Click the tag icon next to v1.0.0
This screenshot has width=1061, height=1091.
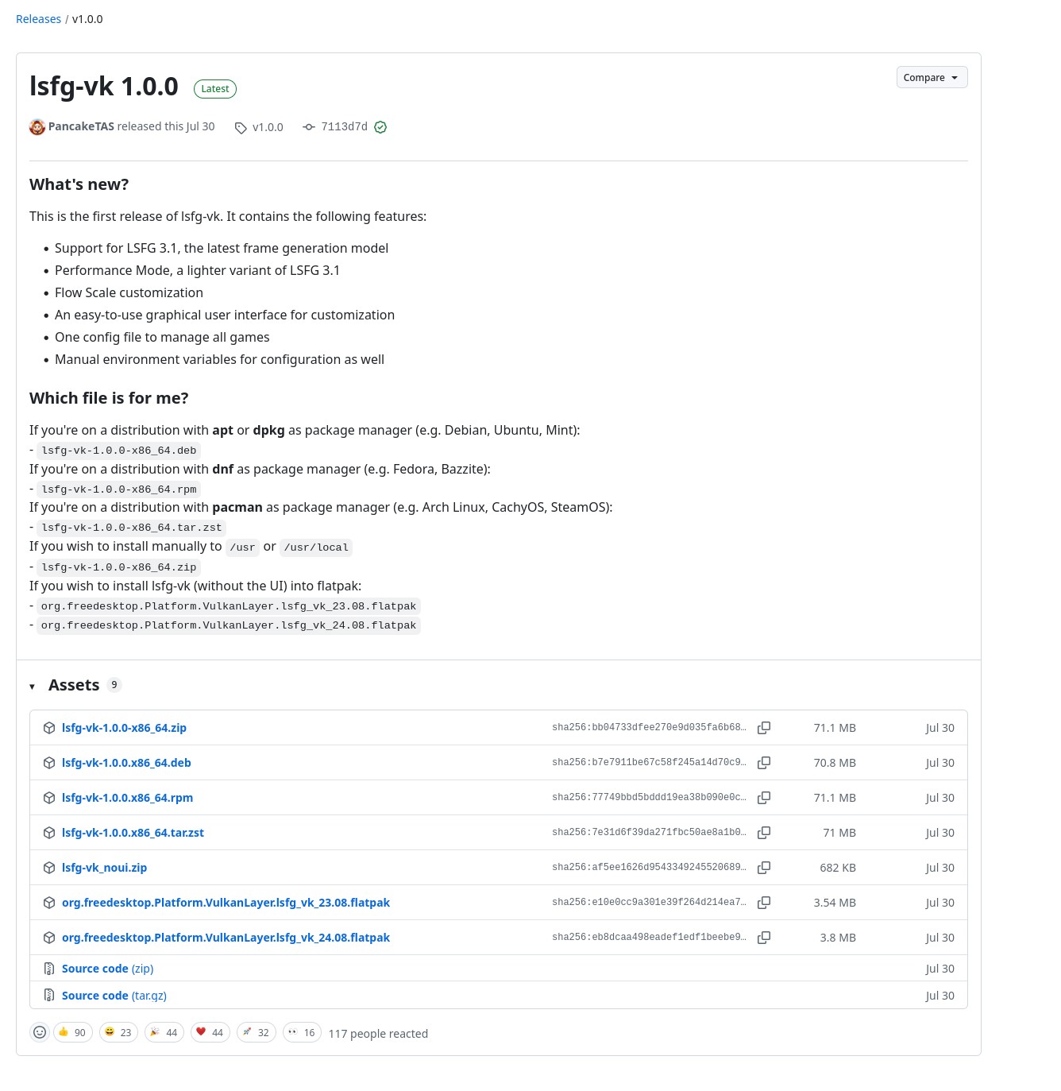(x=241, y=128)
